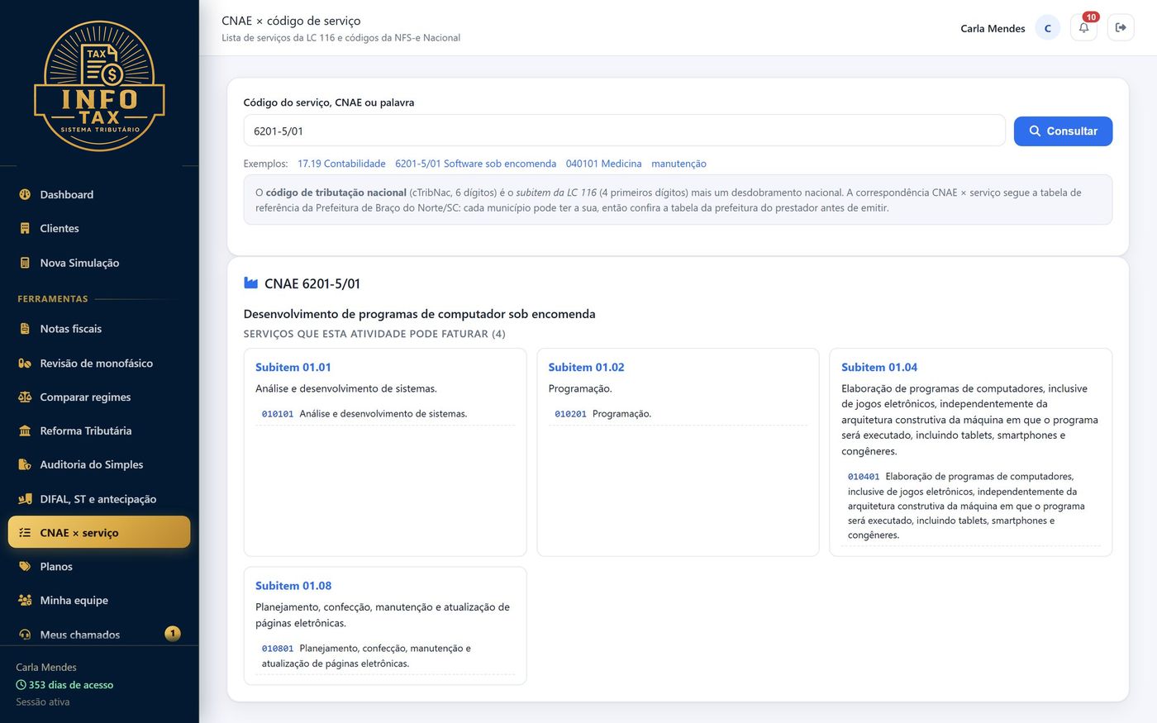Click the clock icon beside 353 dias de acesso
The width and height of the screenshot is (1157, 723).
coord(21,685)
